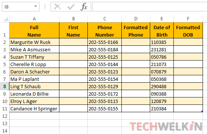Select cell with Margurite W Rusk
Viewport: 207px width, 134px height.
coord(34,42)
